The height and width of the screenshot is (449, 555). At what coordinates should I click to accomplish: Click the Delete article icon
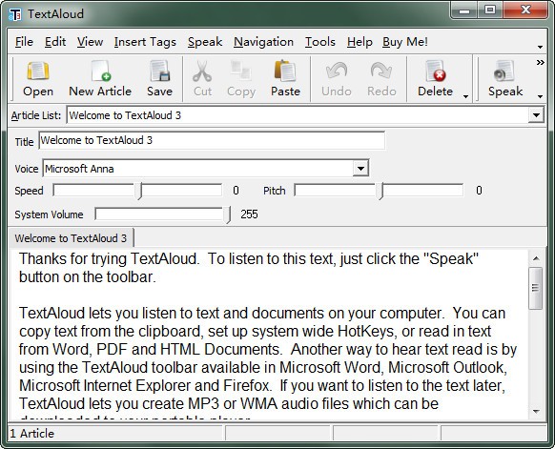(x=436, y=71)
